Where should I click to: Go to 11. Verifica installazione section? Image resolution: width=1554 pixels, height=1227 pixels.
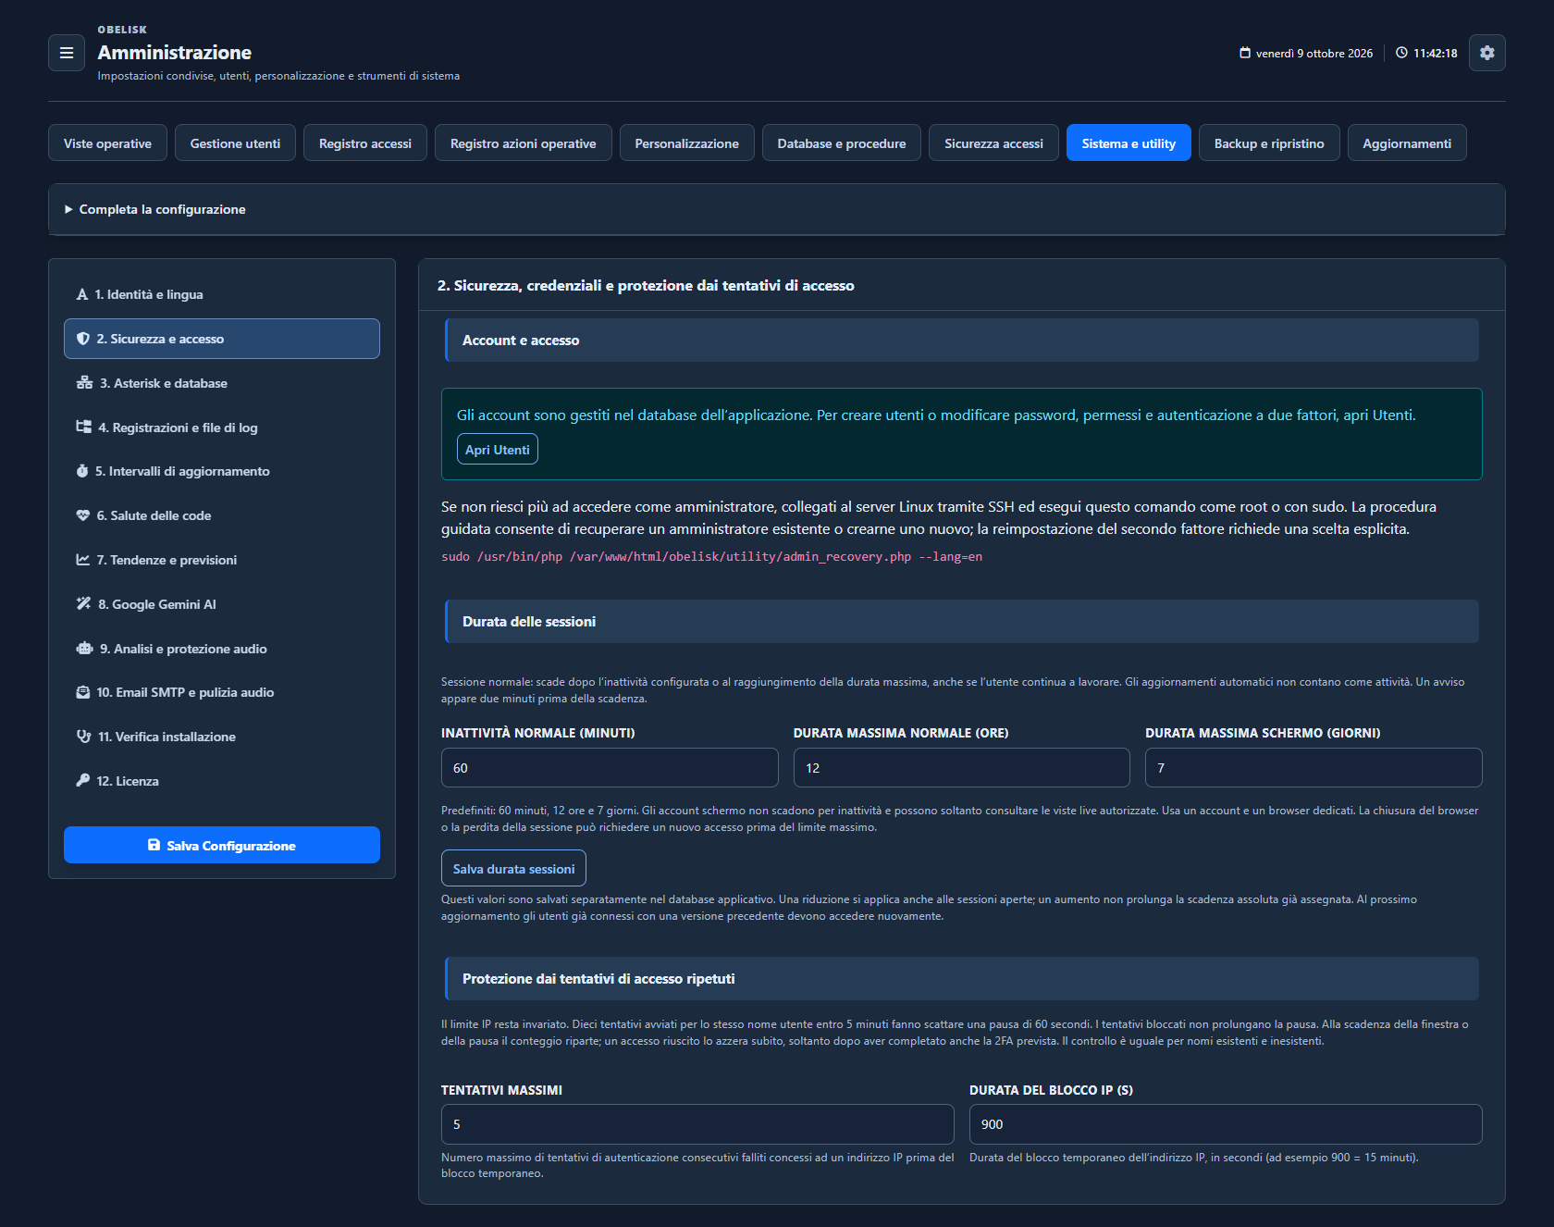(x=222, y=737)
